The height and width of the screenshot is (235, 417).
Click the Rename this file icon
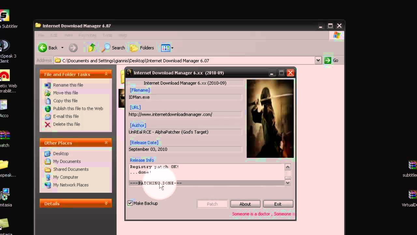[x=48, y=85]
